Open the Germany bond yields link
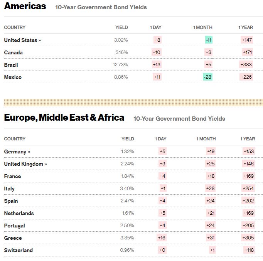The width and height of the screenshot is (263, 261). 17,152
